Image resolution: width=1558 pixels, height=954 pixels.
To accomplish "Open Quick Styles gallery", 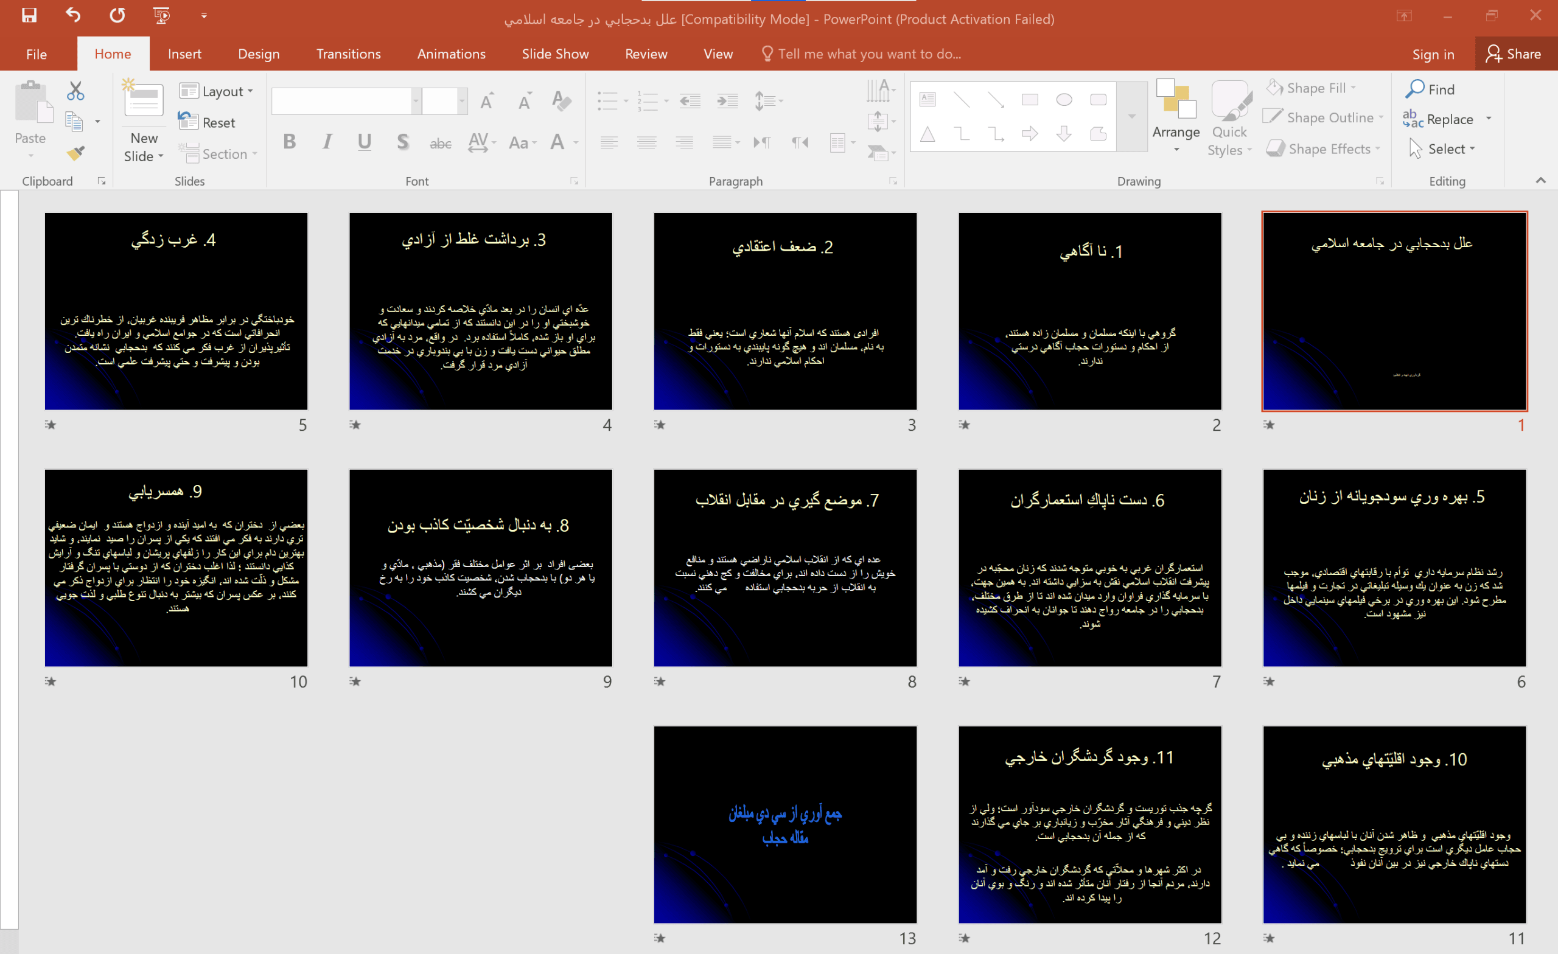I will pos(1229,117).
